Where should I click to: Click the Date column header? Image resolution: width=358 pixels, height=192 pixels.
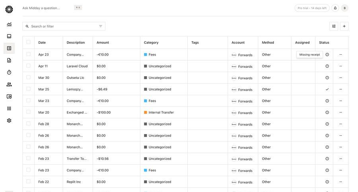pyautogui.click(x=42, y=42)
